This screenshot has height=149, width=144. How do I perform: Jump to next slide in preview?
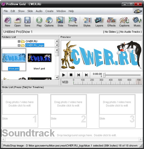click(86, 75)
